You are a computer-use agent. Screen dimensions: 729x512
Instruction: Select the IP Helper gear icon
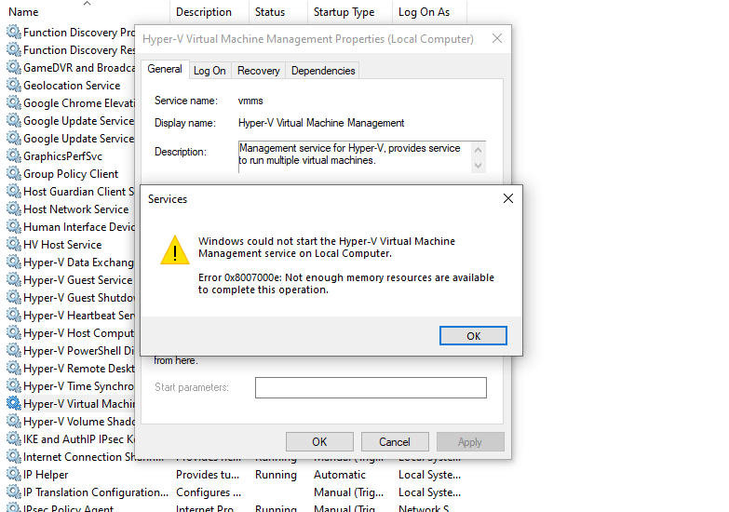coord(14,475)
